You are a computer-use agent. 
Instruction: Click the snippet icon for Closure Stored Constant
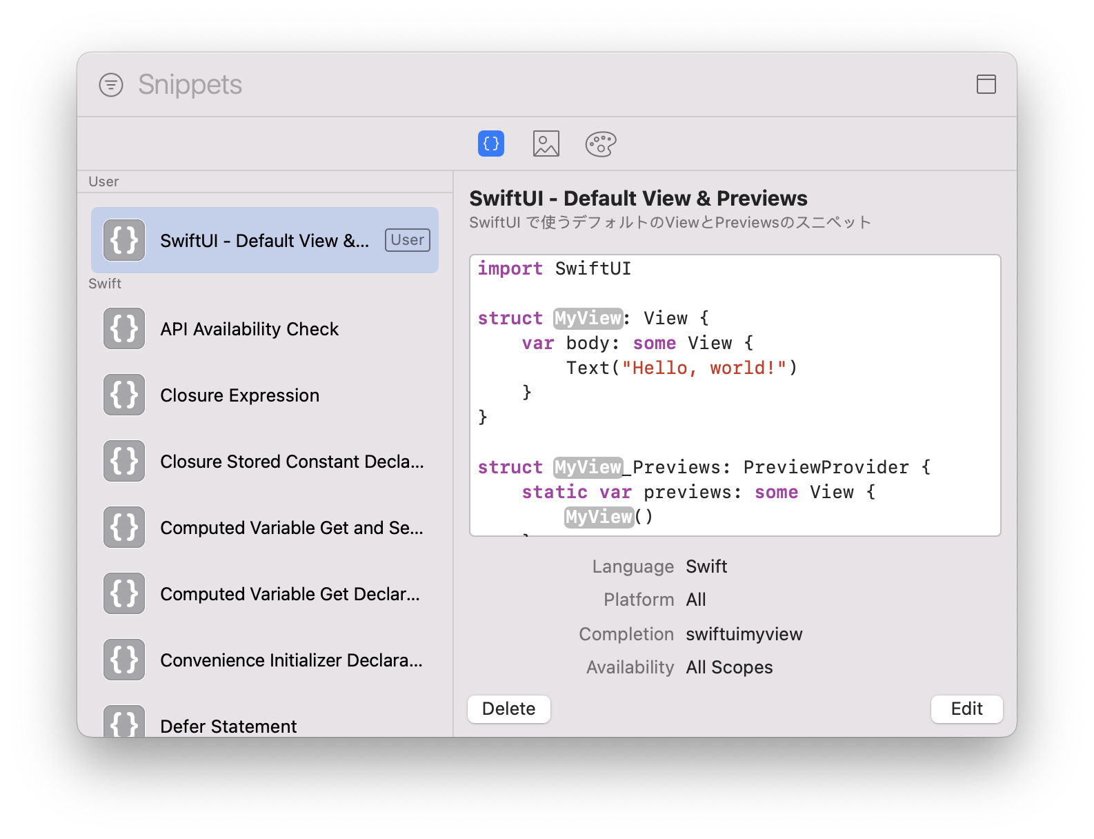coord(124,461)
